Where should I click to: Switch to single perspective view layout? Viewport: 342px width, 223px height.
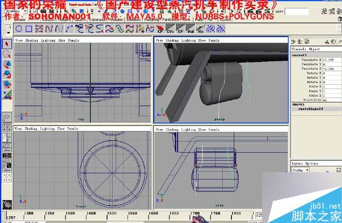tap(7, 117)
